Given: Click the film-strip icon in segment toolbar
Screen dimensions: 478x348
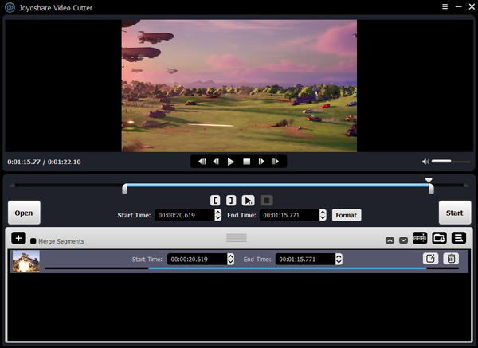Looking at the screenshot, I should (420, 238).
